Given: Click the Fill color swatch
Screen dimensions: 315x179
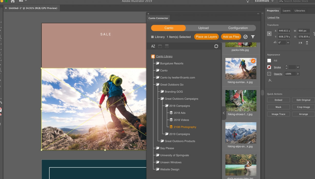Looking at the screenshot, I should [269, 61].
